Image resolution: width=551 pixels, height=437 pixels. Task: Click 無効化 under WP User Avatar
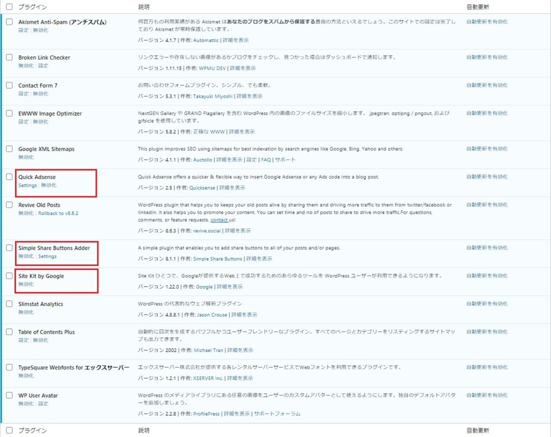(x=26, y=404)
